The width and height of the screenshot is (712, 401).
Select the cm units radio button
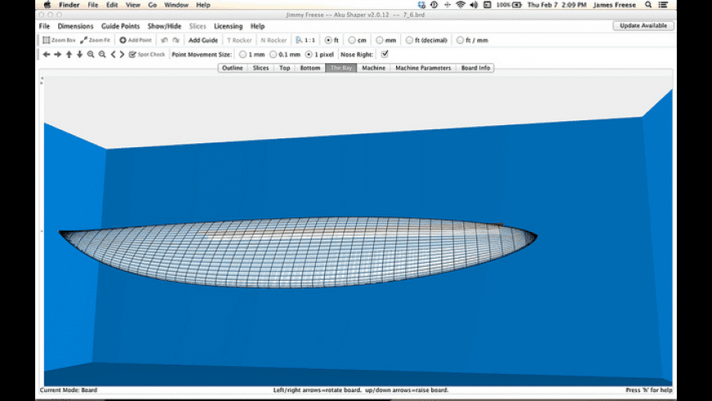(352, 40)
